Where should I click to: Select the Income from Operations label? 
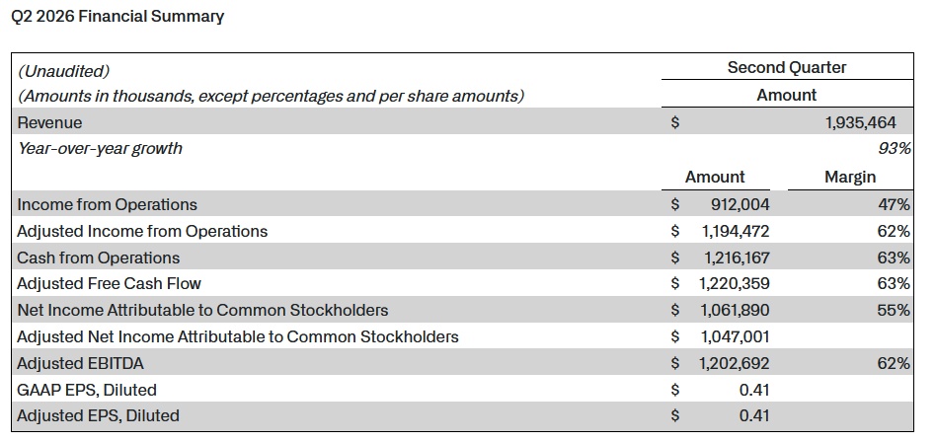pyautogui.click(x=107, y=204)
